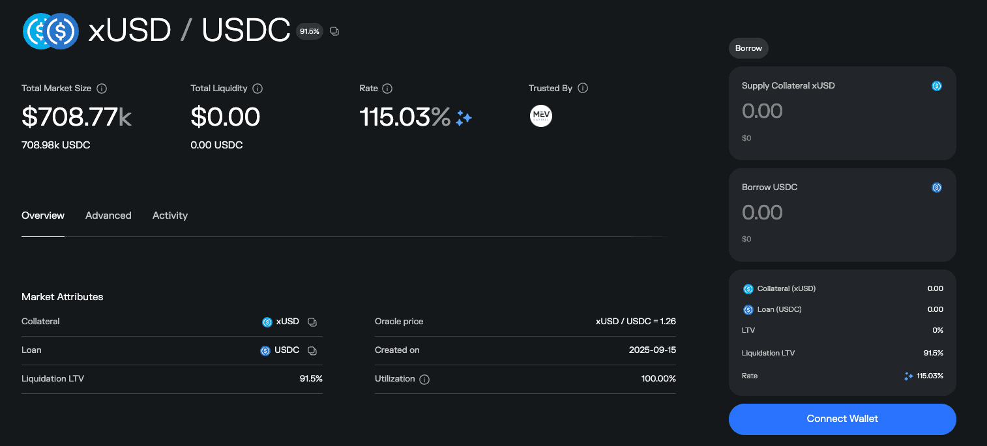Click the xUSD/USDC market logo icon
This screenshot has height=446, width=987.
click(50, 31)
